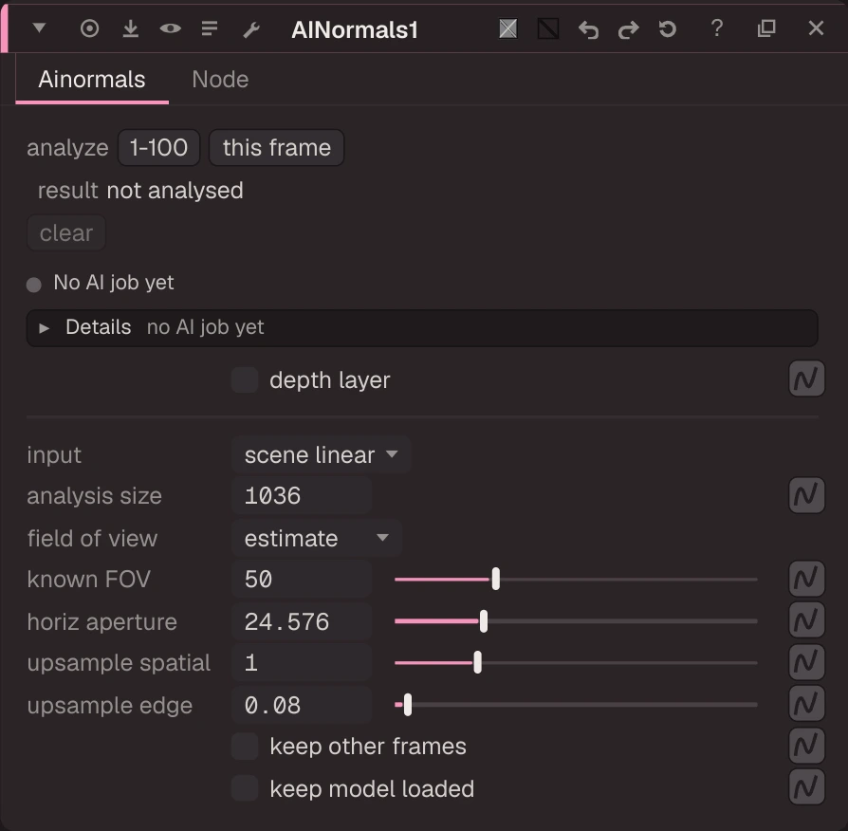The width and height of the screenshot is (848, 831).
Task: Open help with the question mark
Action: pos(717,28)
